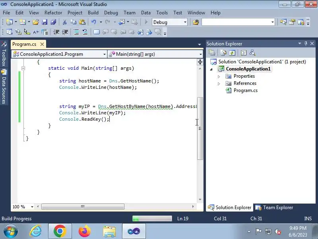Open the 100 % zoom dropdown
318x239 pixels.
(32, 207)
